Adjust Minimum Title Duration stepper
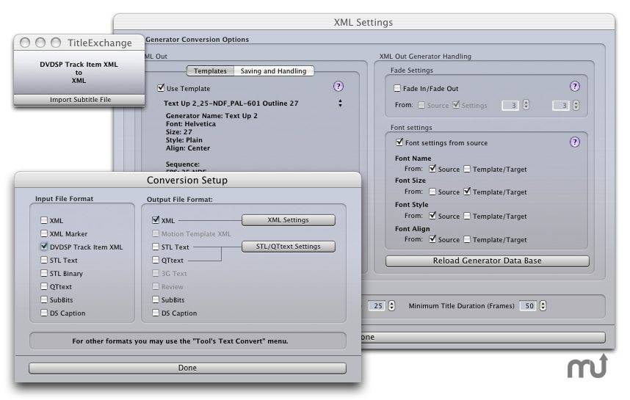The width and height of the screenshot is (630, 400). tap(543, 305)
